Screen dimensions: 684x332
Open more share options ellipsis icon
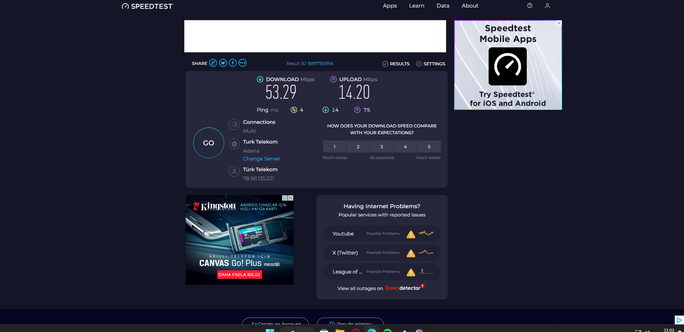coord(243,63)
